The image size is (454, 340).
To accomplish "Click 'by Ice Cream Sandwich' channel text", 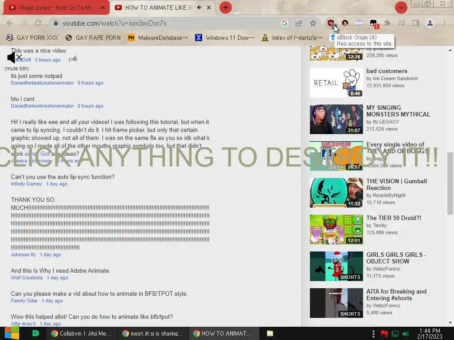I will 392,79.
